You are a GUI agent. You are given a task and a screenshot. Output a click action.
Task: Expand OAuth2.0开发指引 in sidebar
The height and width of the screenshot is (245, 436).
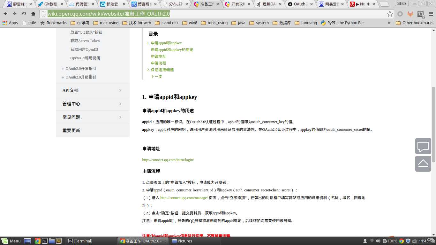79,69
